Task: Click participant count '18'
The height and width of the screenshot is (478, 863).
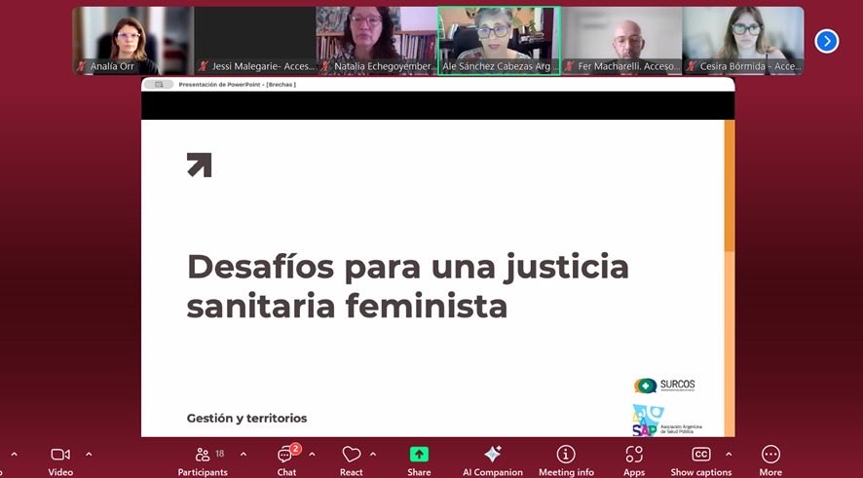Action: [219, 454]
